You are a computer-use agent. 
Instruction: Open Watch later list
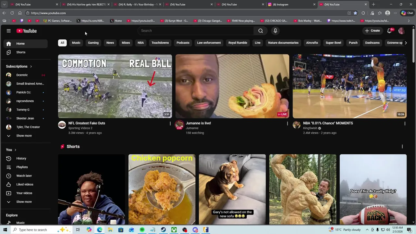coord(25,176)
